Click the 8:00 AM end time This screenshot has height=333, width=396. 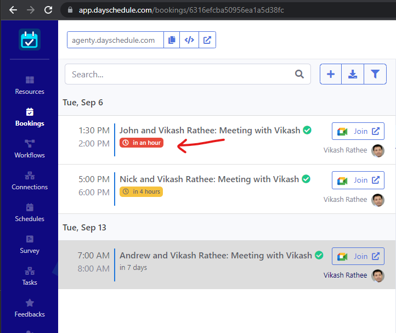94,269
